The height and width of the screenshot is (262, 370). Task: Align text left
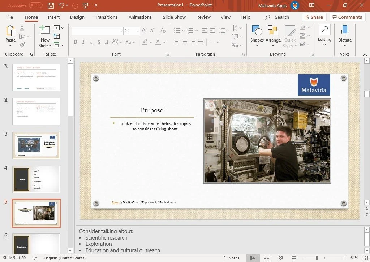click(177, 42)
